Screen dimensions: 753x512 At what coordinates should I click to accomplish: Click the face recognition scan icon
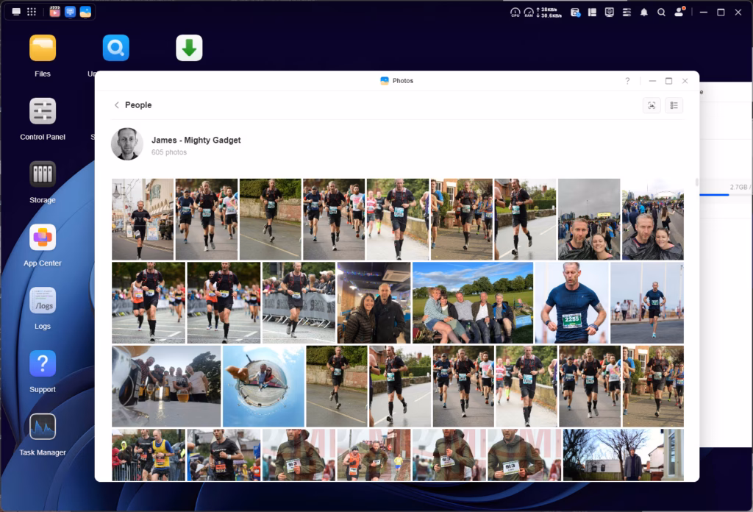click(x=652, y=105)
